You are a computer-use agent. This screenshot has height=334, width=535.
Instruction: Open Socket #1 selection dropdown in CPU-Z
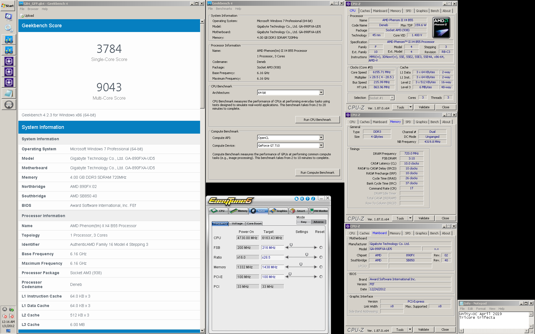coord(392,98)
